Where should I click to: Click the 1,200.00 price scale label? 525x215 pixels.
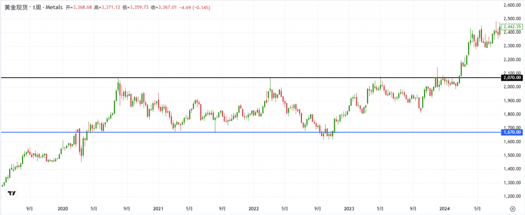click(512, 196)
